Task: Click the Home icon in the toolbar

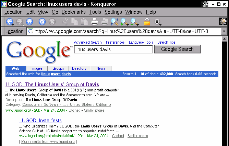Action: (29, 22)
